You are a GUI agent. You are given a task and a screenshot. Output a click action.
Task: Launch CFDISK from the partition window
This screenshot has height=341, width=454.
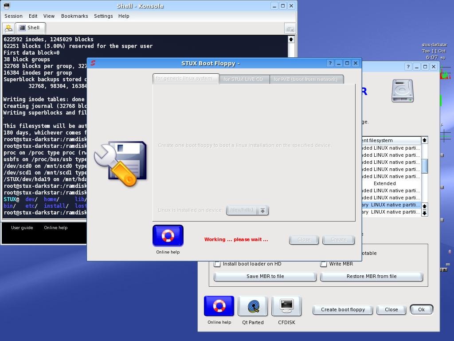click(286, 306)
